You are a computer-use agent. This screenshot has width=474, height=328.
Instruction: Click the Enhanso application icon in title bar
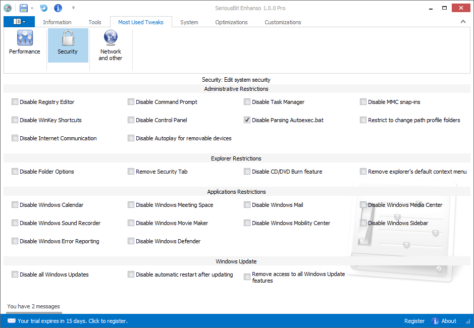8,8
